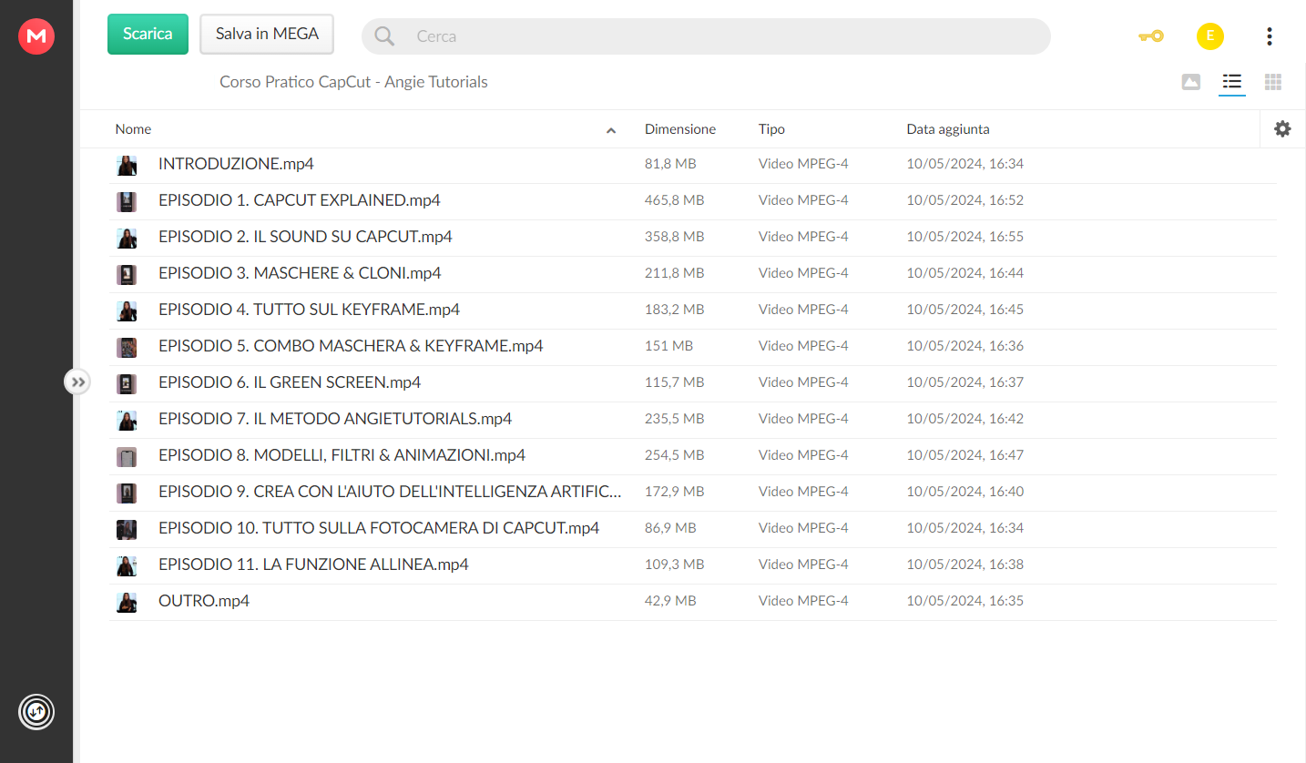1306x763 pixels.
Task: Sort files by Dimensione column
Action: click(680, 129)
